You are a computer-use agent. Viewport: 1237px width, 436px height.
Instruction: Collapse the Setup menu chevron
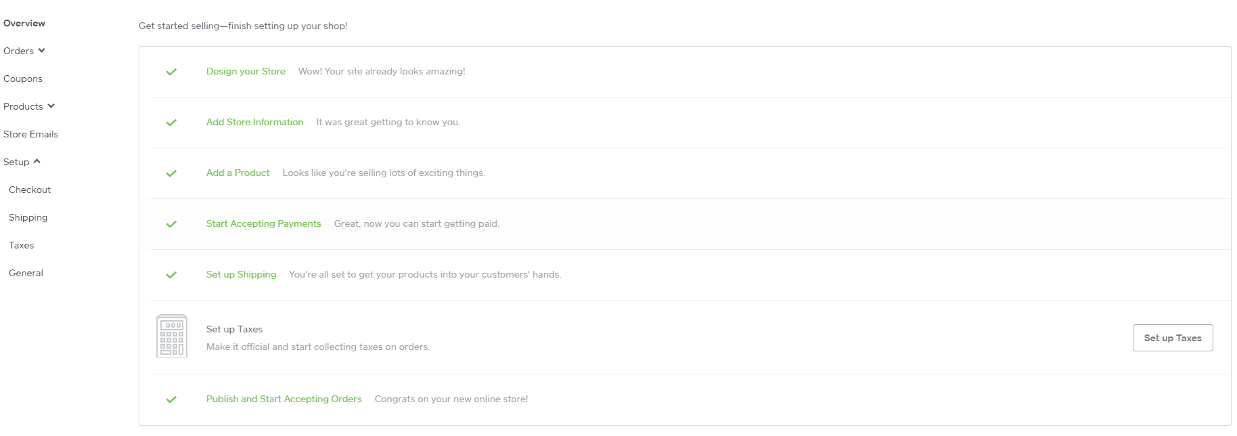(x=37, y=162)
